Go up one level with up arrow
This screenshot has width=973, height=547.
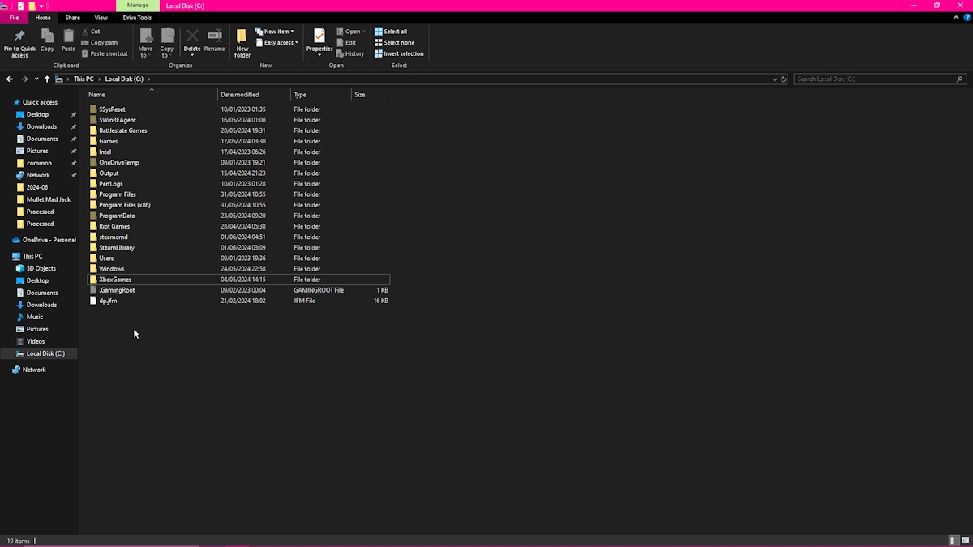(47, 79)
